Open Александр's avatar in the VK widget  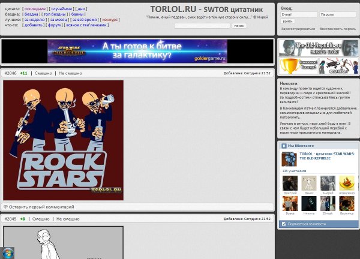346,183
